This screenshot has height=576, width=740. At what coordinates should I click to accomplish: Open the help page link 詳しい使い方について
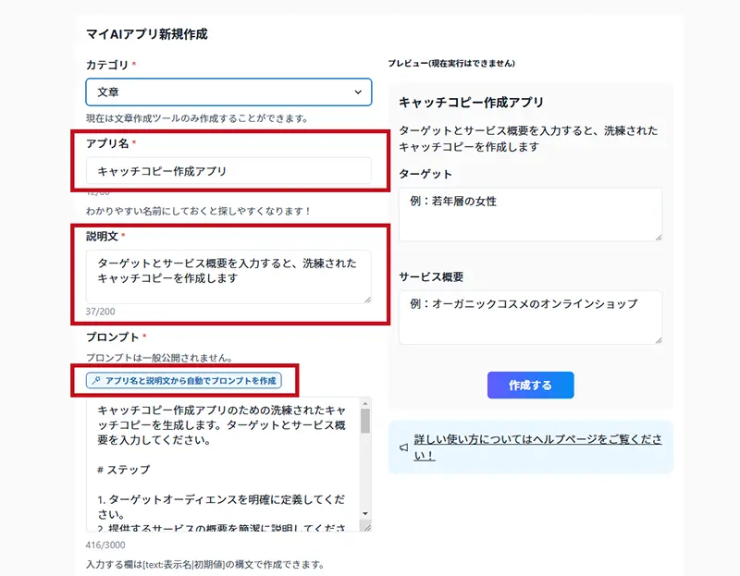[x=537, y=447]
